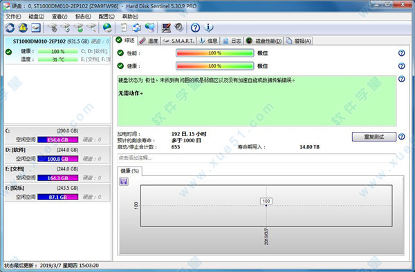The image size is (415, 272).
Task: Switch to the 警报(A) tab
Action: (299, 41)
